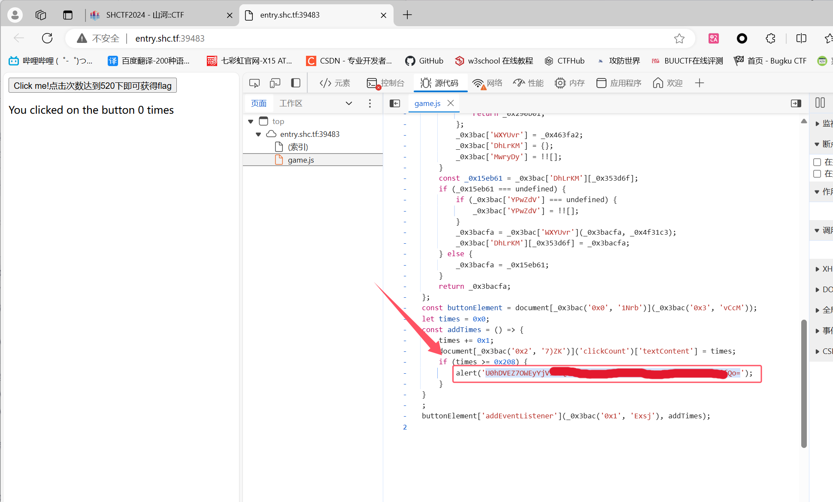Switch to the 欢迎 (Welcome) tab
The width and height of the screenshot is (833, 502).
(668, 83)
